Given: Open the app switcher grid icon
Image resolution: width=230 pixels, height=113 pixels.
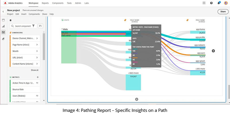Looking at the screenshot, I should click(204, 3).
